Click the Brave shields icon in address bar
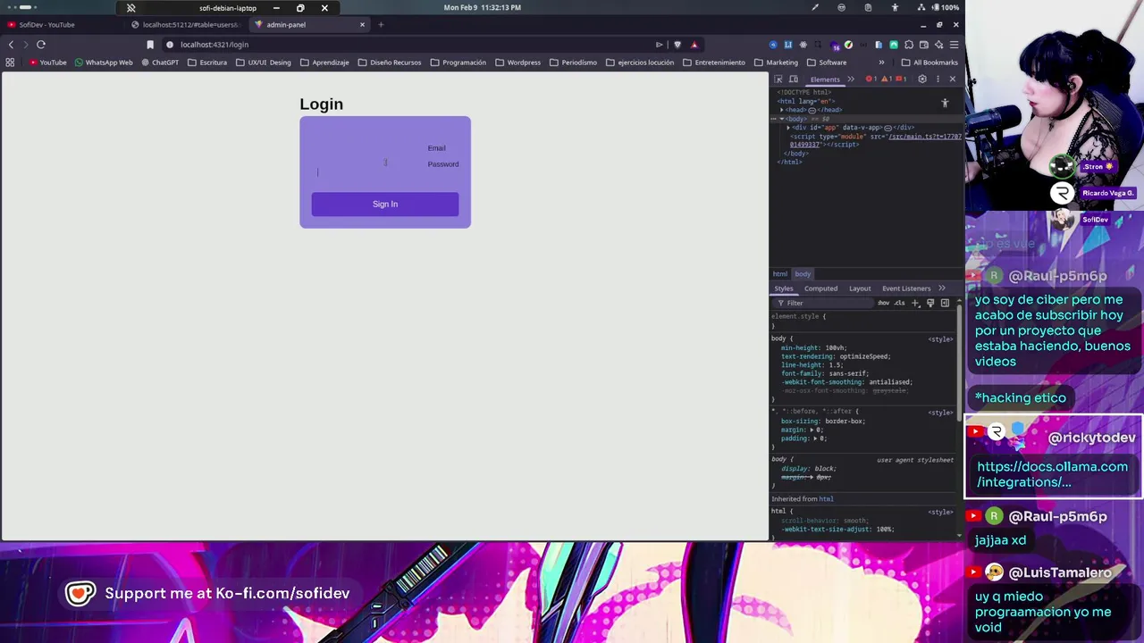Image resolution: width=1144 pixels, height=643 pixels. tap(677, 44)
